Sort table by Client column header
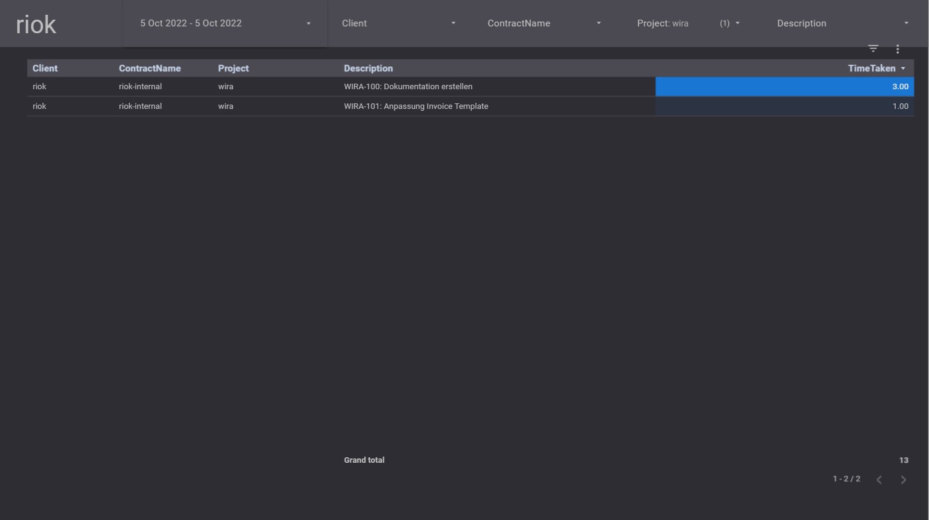This screenshot has width=929, height=520. pos(45,68)
